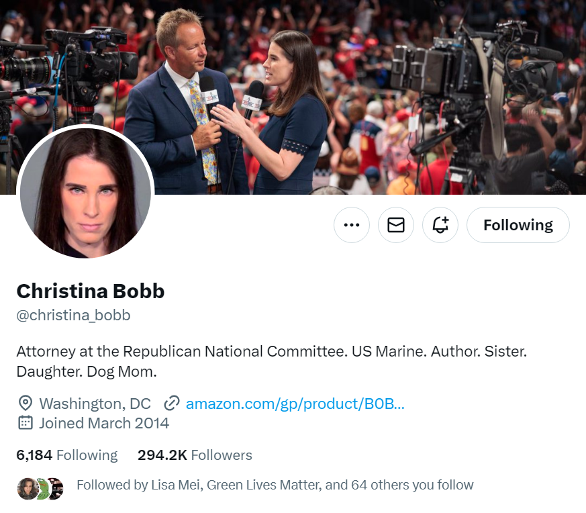This screenshot has height=513, width=586.
Task: Open the amazon.com/gp/product link
Action: (295, 404)
